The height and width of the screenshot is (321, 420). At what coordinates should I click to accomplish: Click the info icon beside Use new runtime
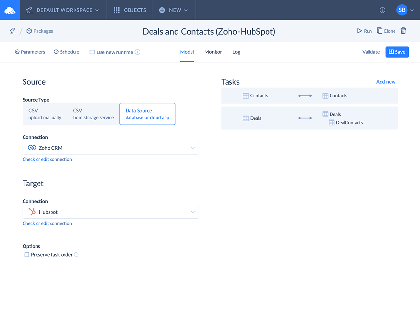138,52
